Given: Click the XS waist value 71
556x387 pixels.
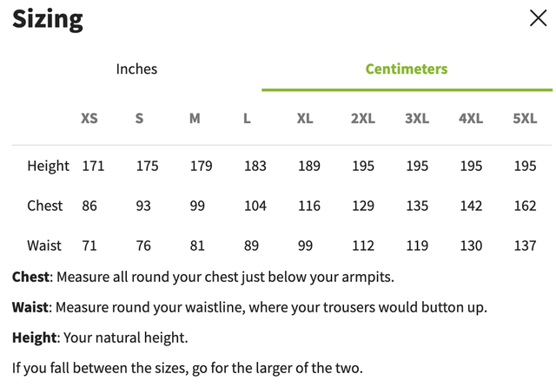Looking at the screenshot, I should [89, 246].
